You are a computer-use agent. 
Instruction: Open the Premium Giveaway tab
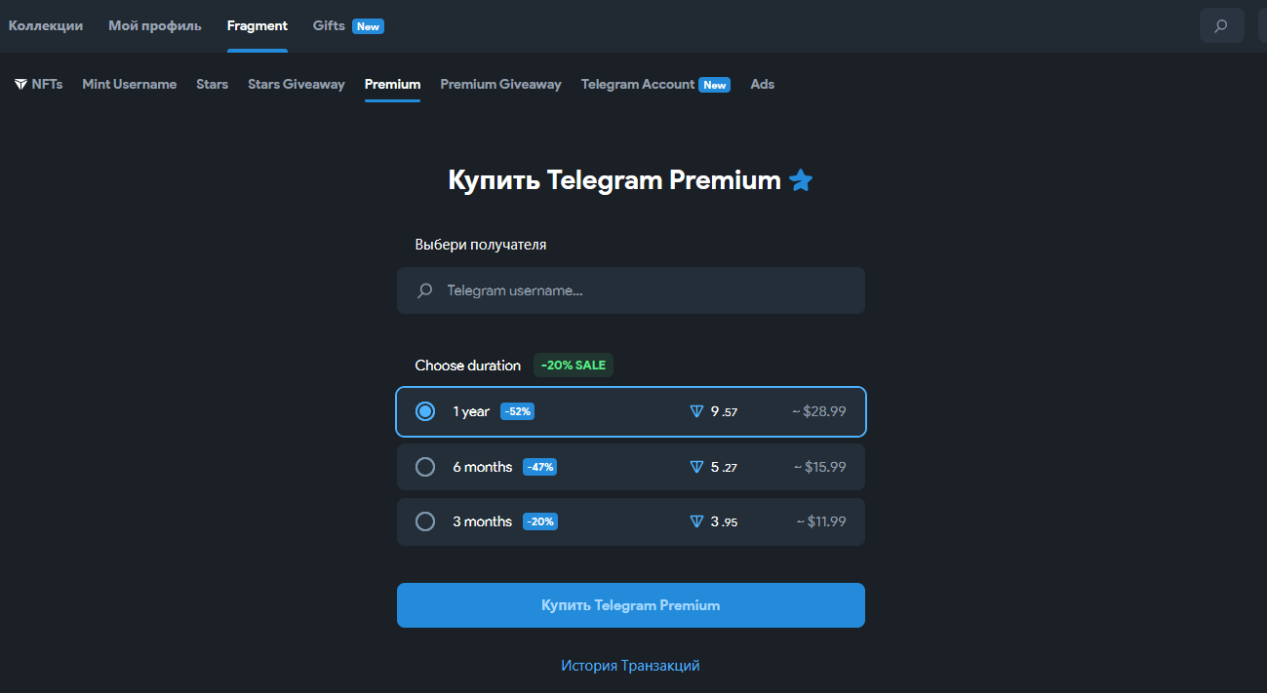pyautogui.click(x=500, y=84)
